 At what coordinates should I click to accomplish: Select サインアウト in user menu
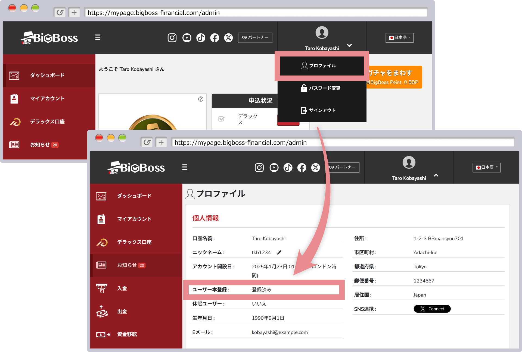point(322,110)
